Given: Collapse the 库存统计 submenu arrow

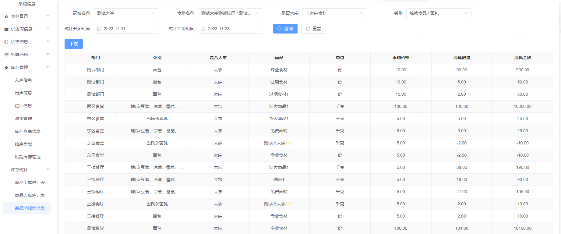Looking at the screenshot, I should (x=48, y=169).
